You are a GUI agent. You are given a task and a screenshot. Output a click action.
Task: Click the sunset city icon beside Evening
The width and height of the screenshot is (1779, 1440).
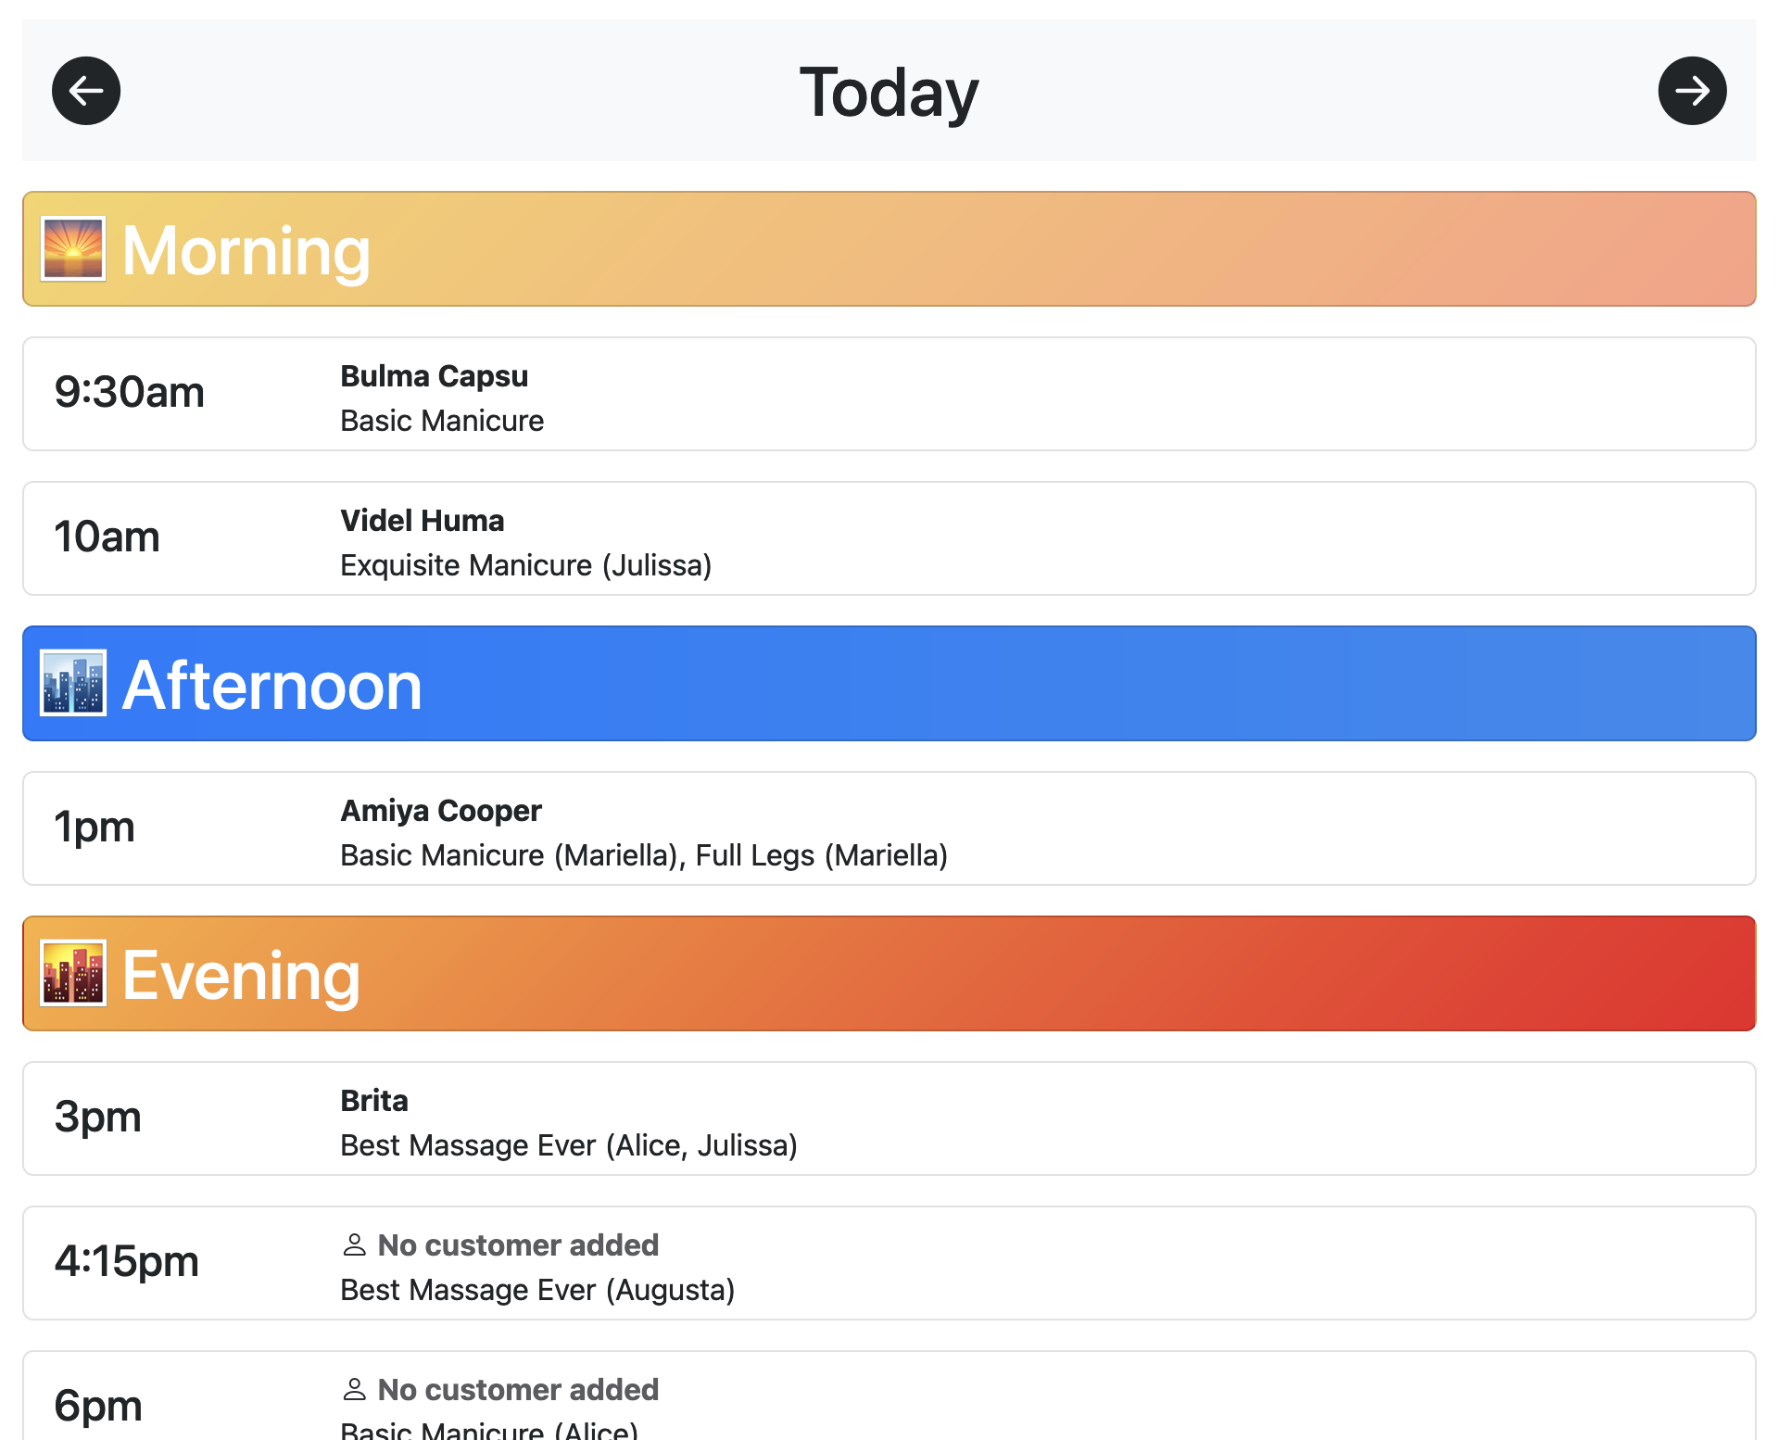click(73, 974)
